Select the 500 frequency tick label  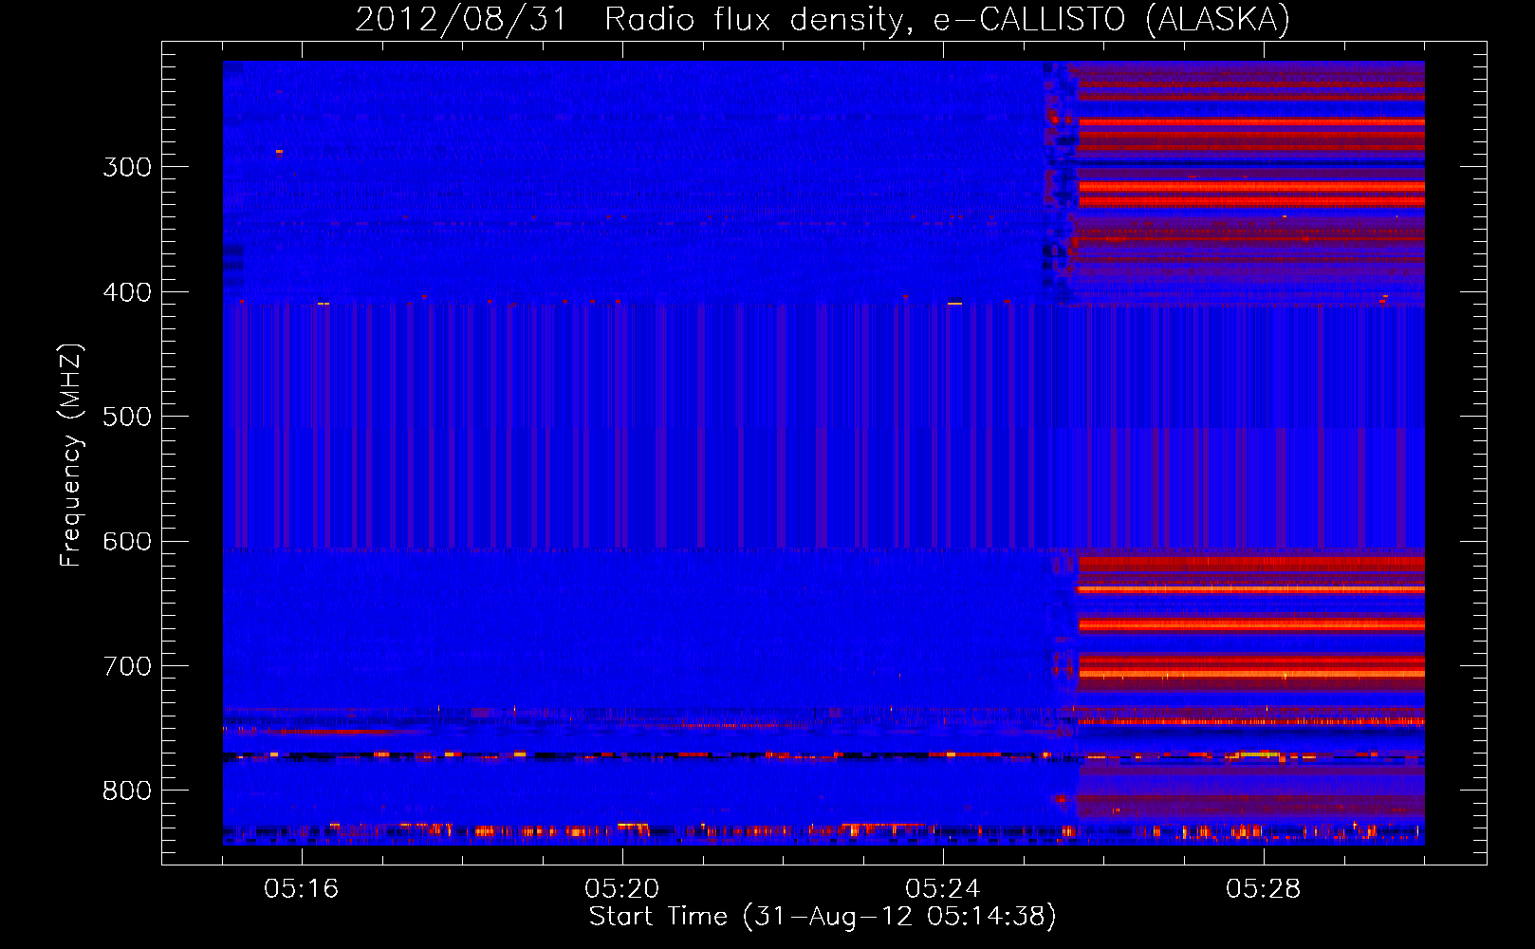(127, 417)
